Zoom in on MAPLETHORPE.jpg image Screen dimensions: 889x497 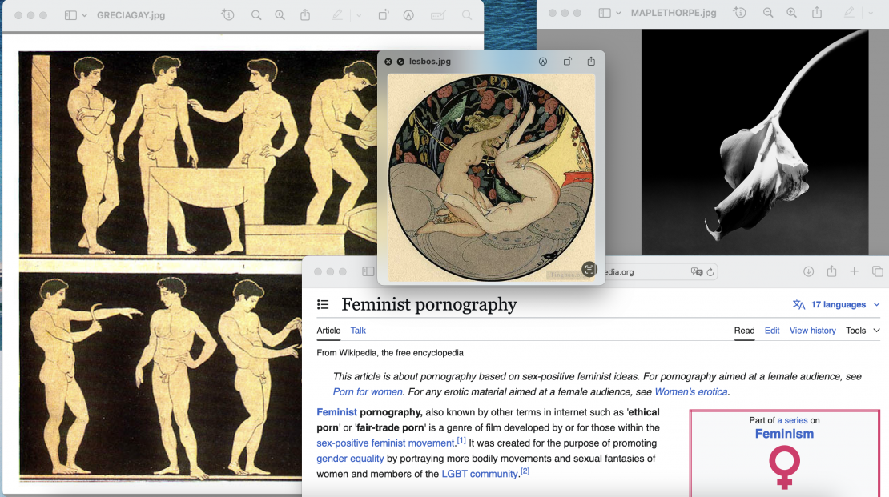click(791, 13)
